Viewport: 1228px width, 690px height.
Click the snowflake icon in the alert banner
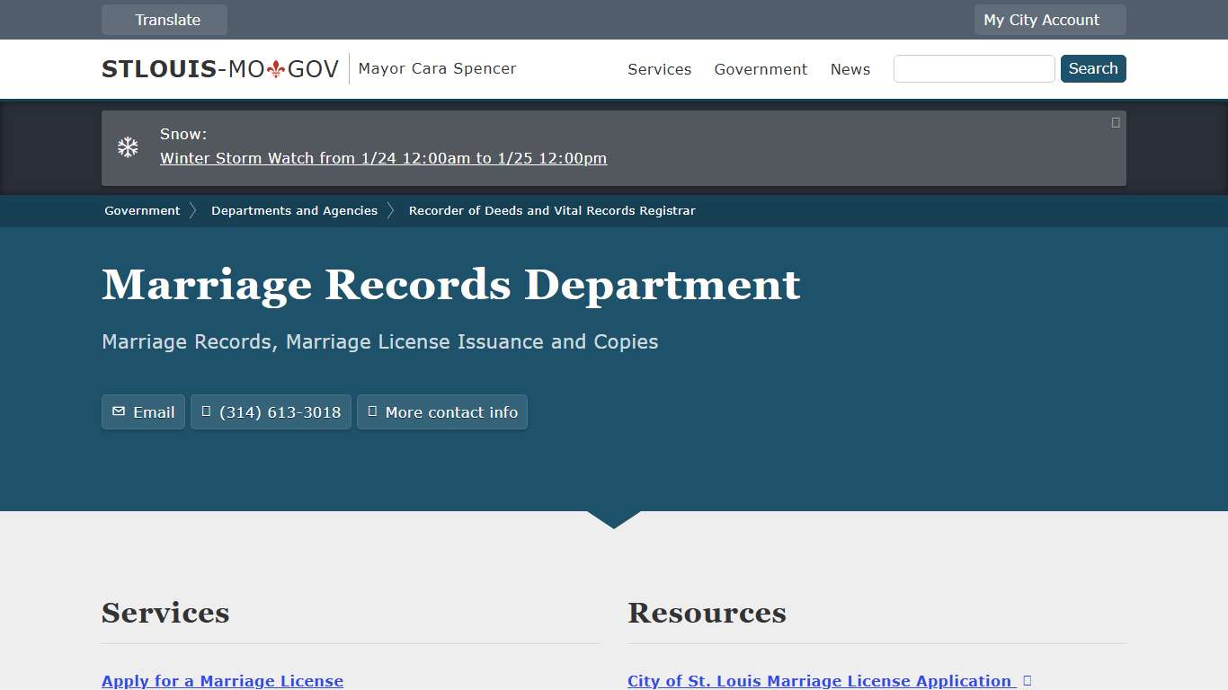[x=128, y=146]
